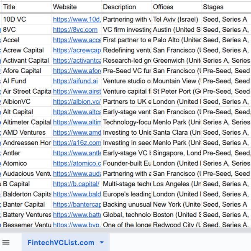Select the Alt Capital title cell
The width and height of the screenshot is (251, 251).
pyautogui.click(x=26, y=112)
